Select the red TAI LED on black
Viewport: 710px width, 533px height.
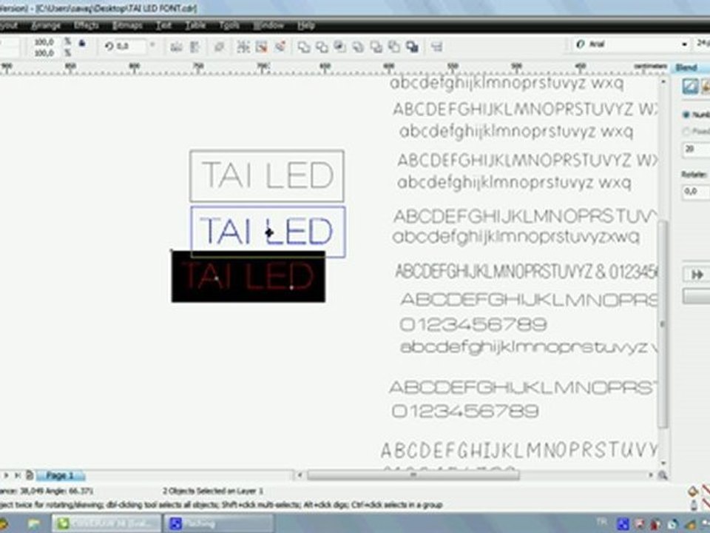pos(248,276)
